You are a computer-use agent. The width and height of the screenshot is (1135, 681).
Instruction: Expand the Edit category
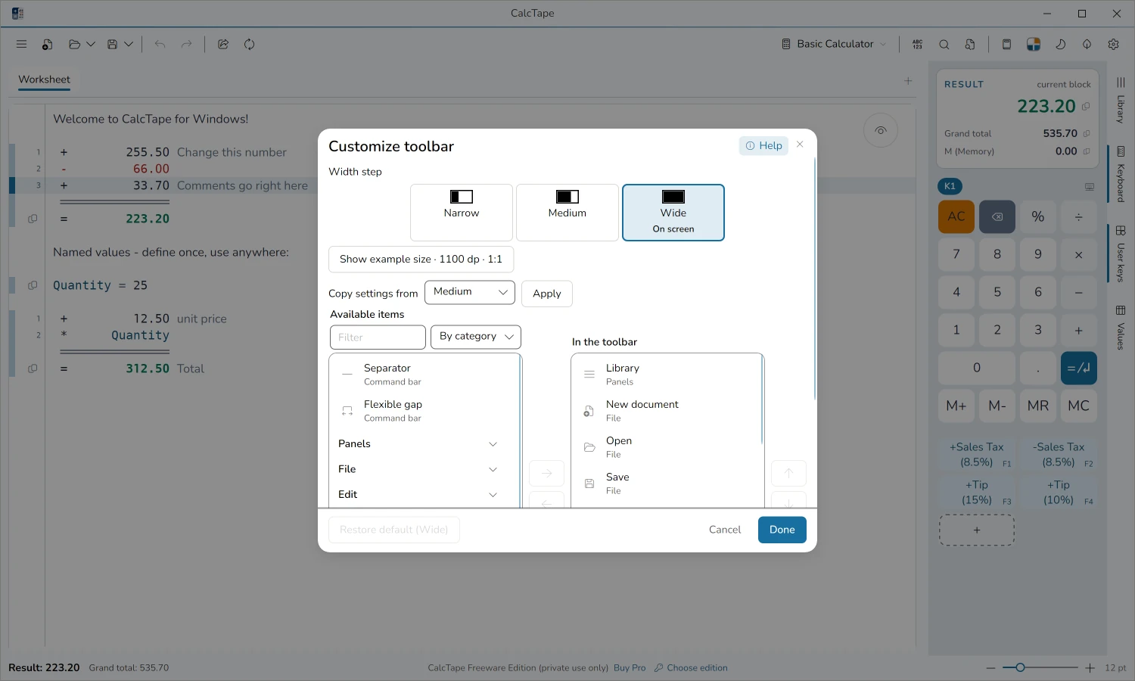pyautogui.click(x=418, y=494)
